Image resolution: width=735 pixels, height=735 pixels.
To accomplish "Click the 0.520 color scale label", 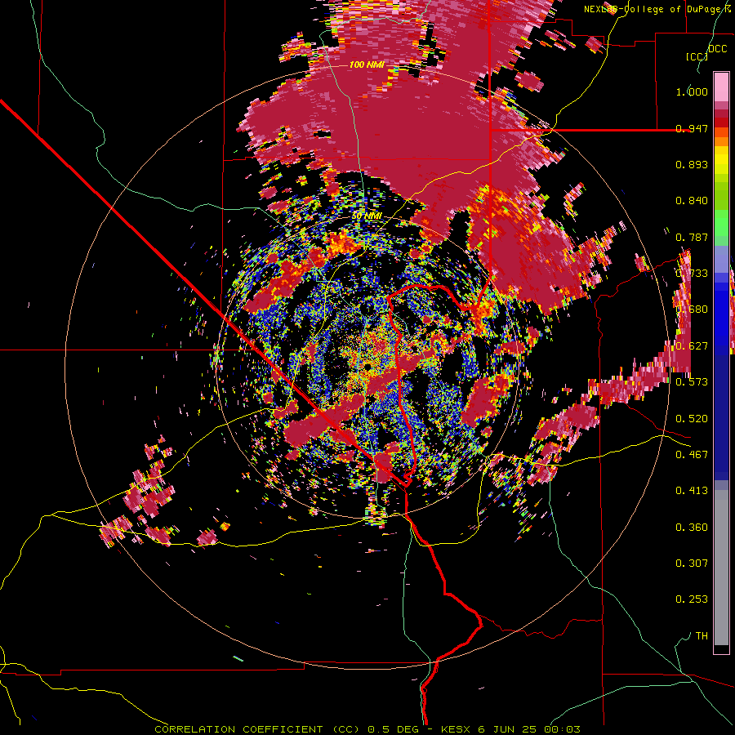I will (692, 419).
